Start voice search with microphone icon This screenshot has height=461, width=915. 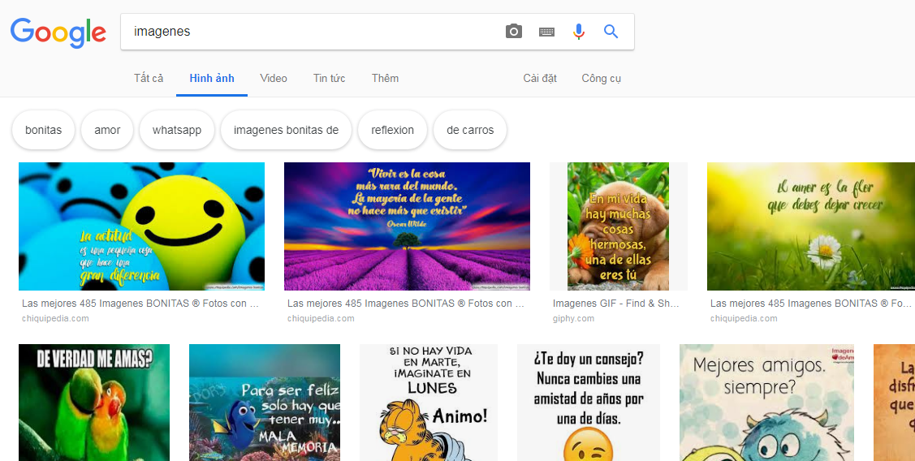578,32
